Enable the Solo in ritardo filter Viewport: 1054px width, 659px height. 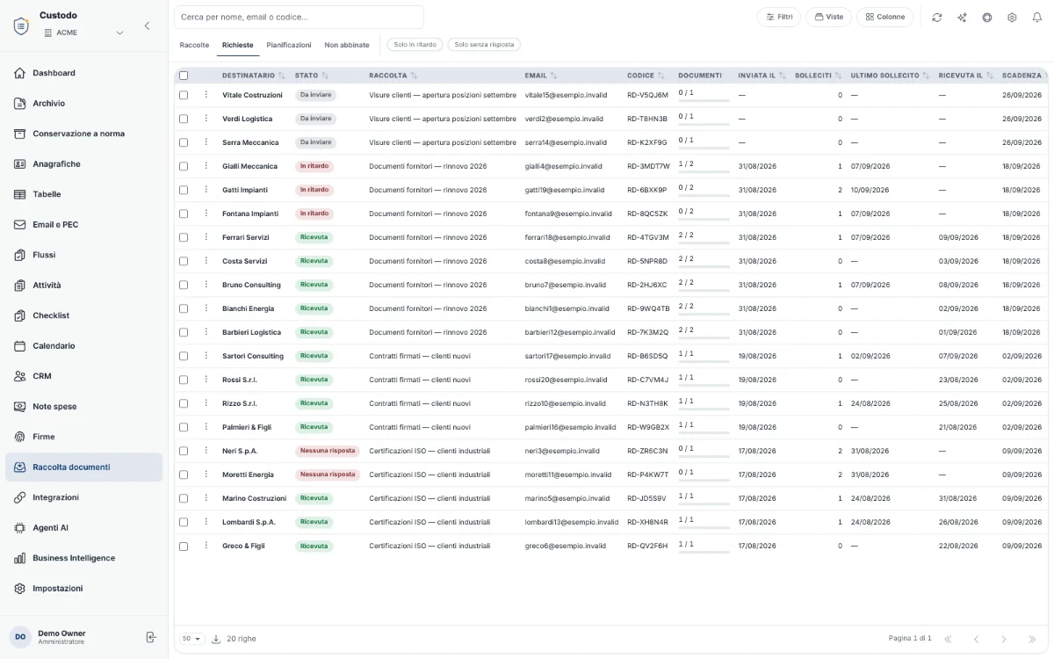415,45
